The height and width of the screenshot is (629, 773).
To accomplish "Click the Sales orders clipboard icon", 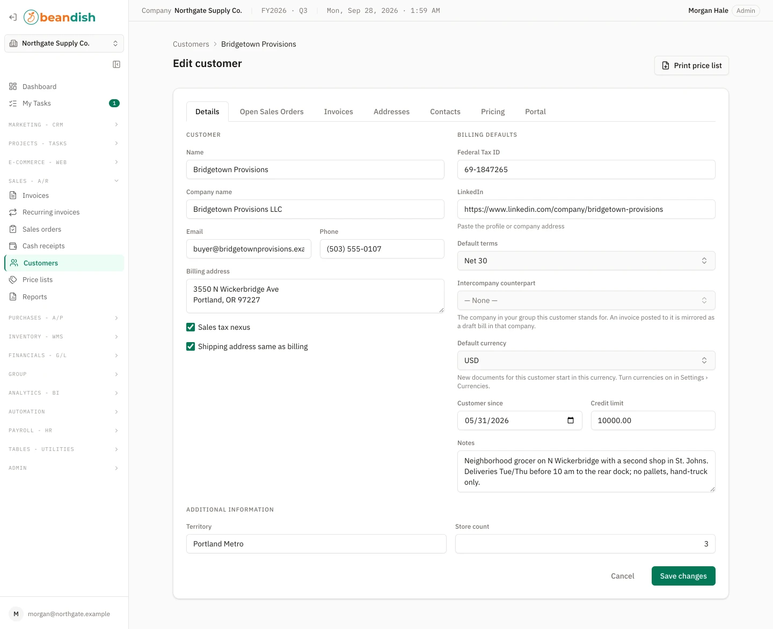I will pos(13,230).
